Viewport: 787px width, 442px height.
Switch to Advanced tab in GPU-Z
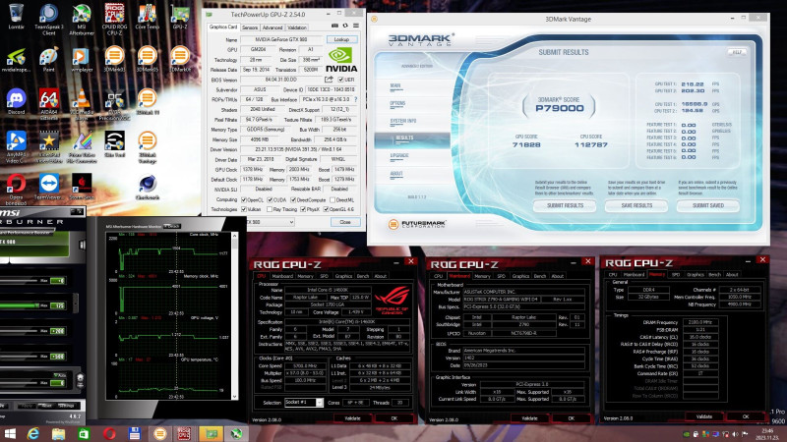coord(272,28)
